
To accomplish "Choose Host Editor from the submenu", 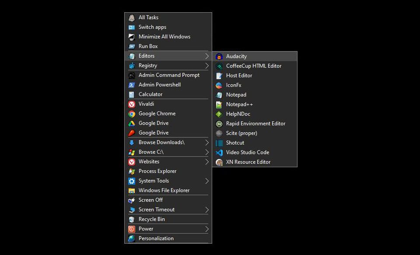I will [x=239, y=76].
